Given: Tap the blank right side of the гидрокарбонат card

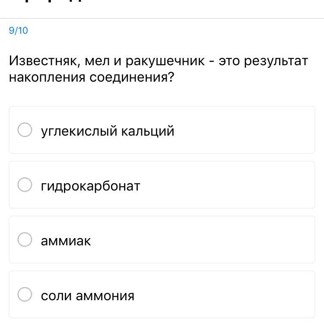Looking at the screenshot, I should click(227, 184).
